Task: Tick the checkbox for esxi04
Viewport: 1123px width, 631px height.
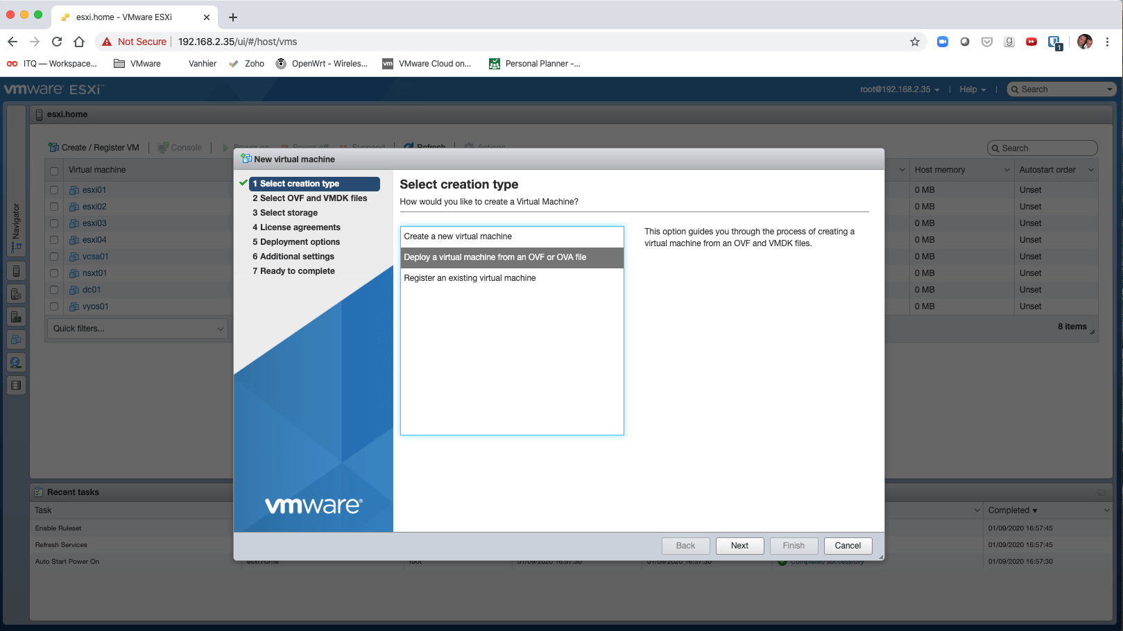Action: tap(54, 240)
